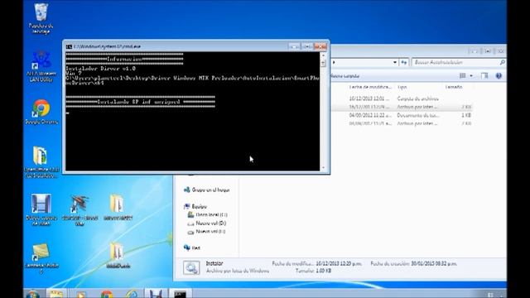This screenshot has height=298, width=530.
Task: Sort by the Tipo column header
Action: (x=402, y=87)
